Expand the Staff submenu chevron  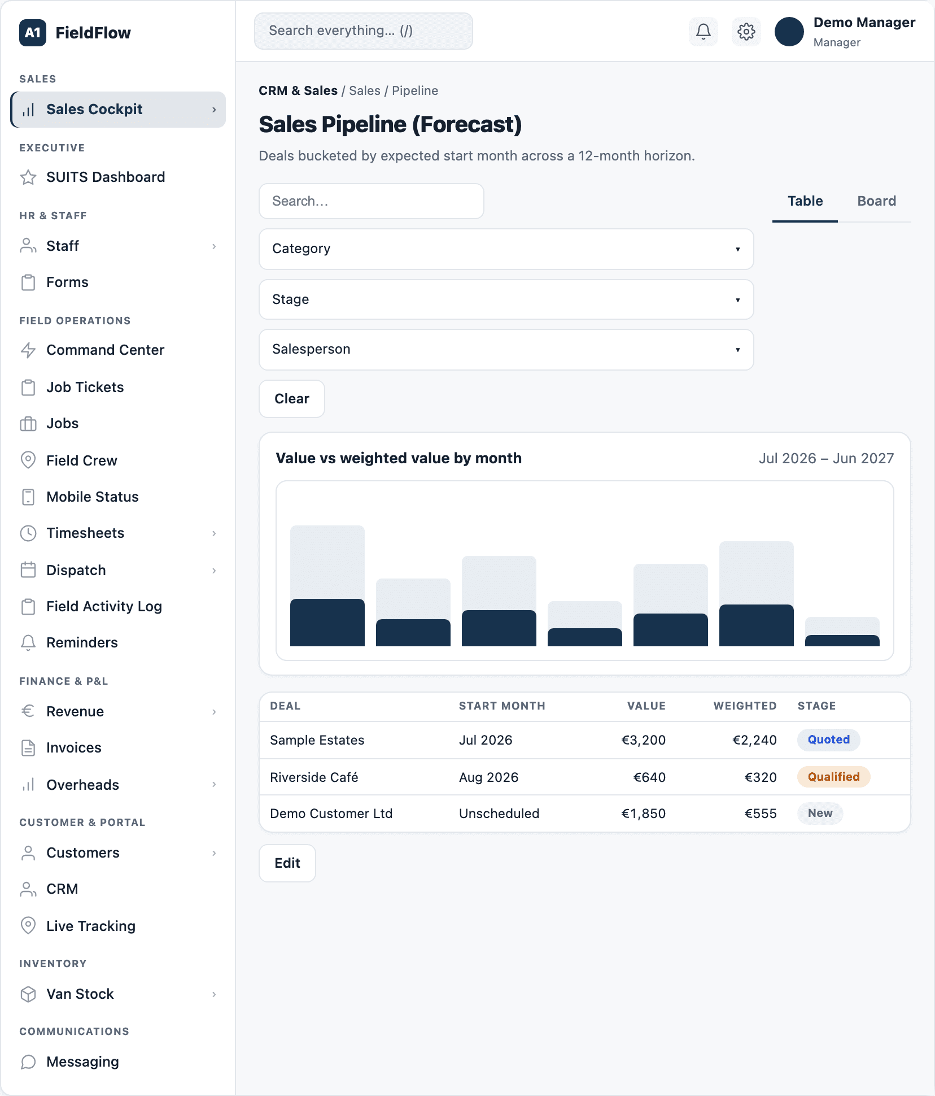point(214,246)
